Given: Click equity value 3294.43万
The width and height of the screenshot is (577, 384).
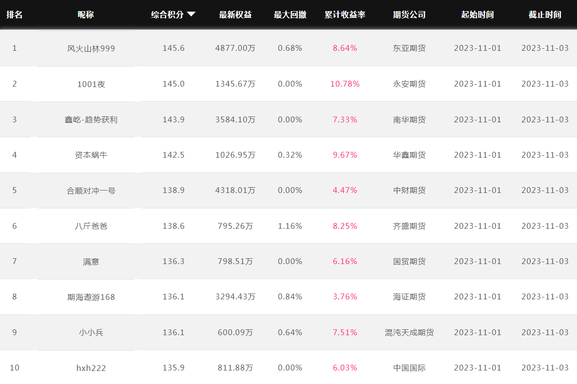Looking at the screenshot, I should [x=235, y=297].
